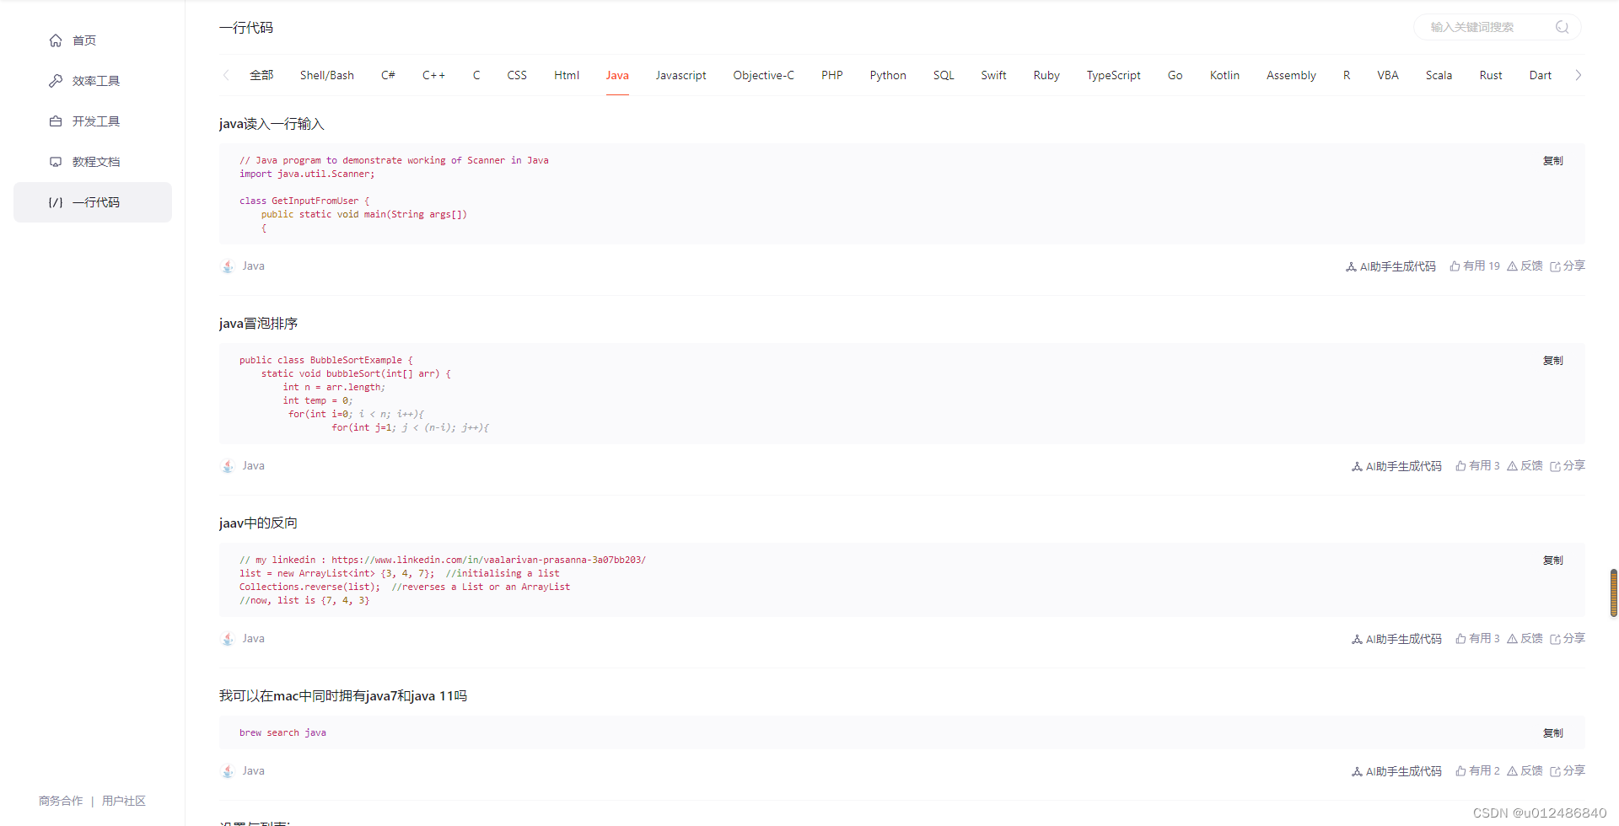Share the brew search java snippet
The width and height of the screenshot is (1619, 826).
[1568, 771]
